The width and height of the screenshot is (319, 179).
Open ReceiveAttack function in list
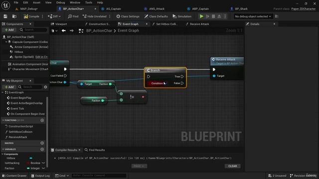point(18,137)
